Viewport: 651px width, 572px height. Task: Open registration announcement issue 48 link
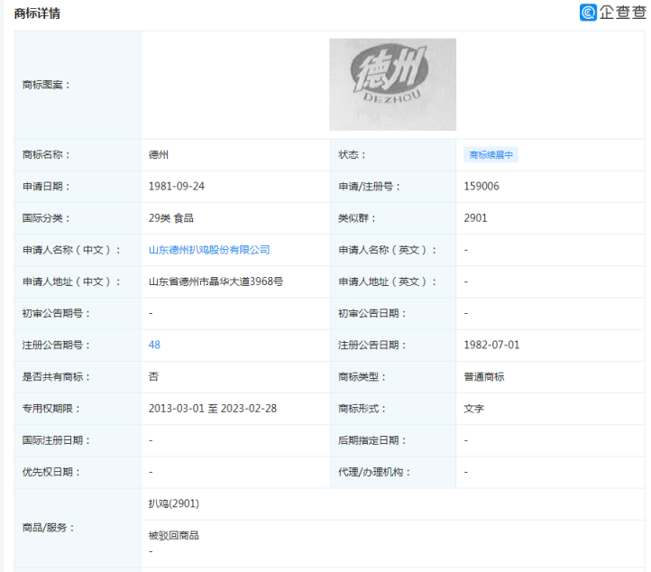(154, 345)
